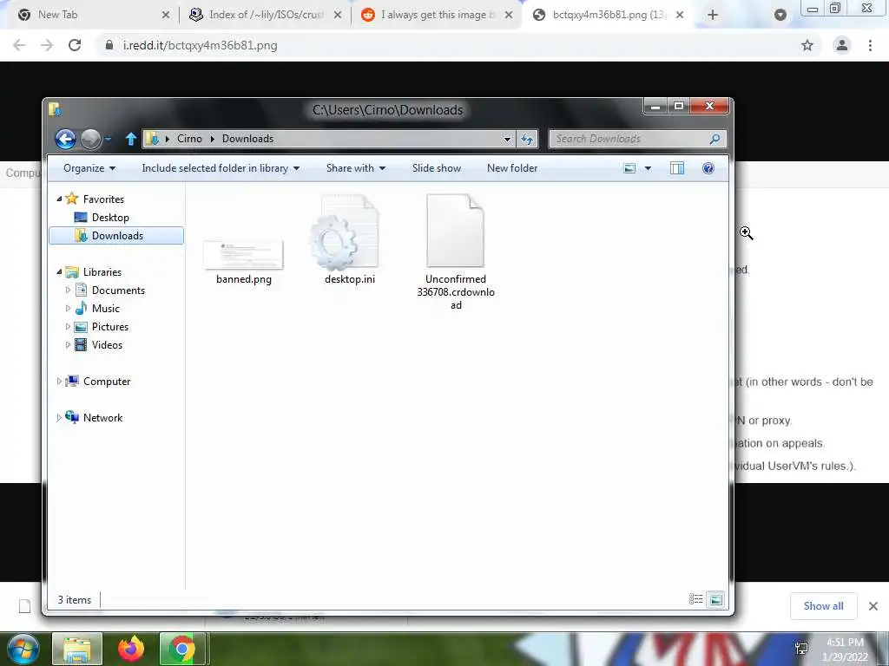This screenshot has height=666, width=889.
Task: Open address bar history dropdown
Action: pos(507,139)
